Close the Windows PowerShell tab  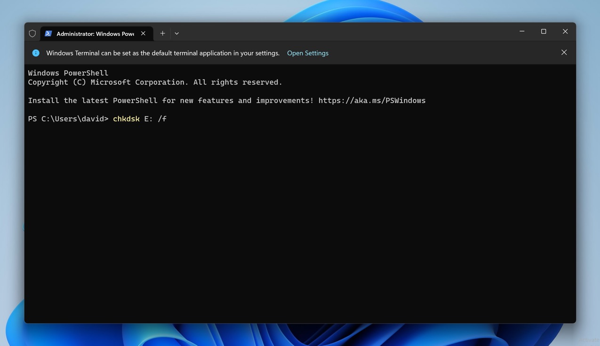(143, 33)
